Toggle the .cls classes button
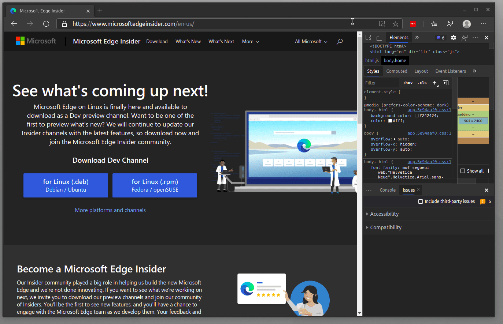The image size is (503, 324). tap(422, 83)
